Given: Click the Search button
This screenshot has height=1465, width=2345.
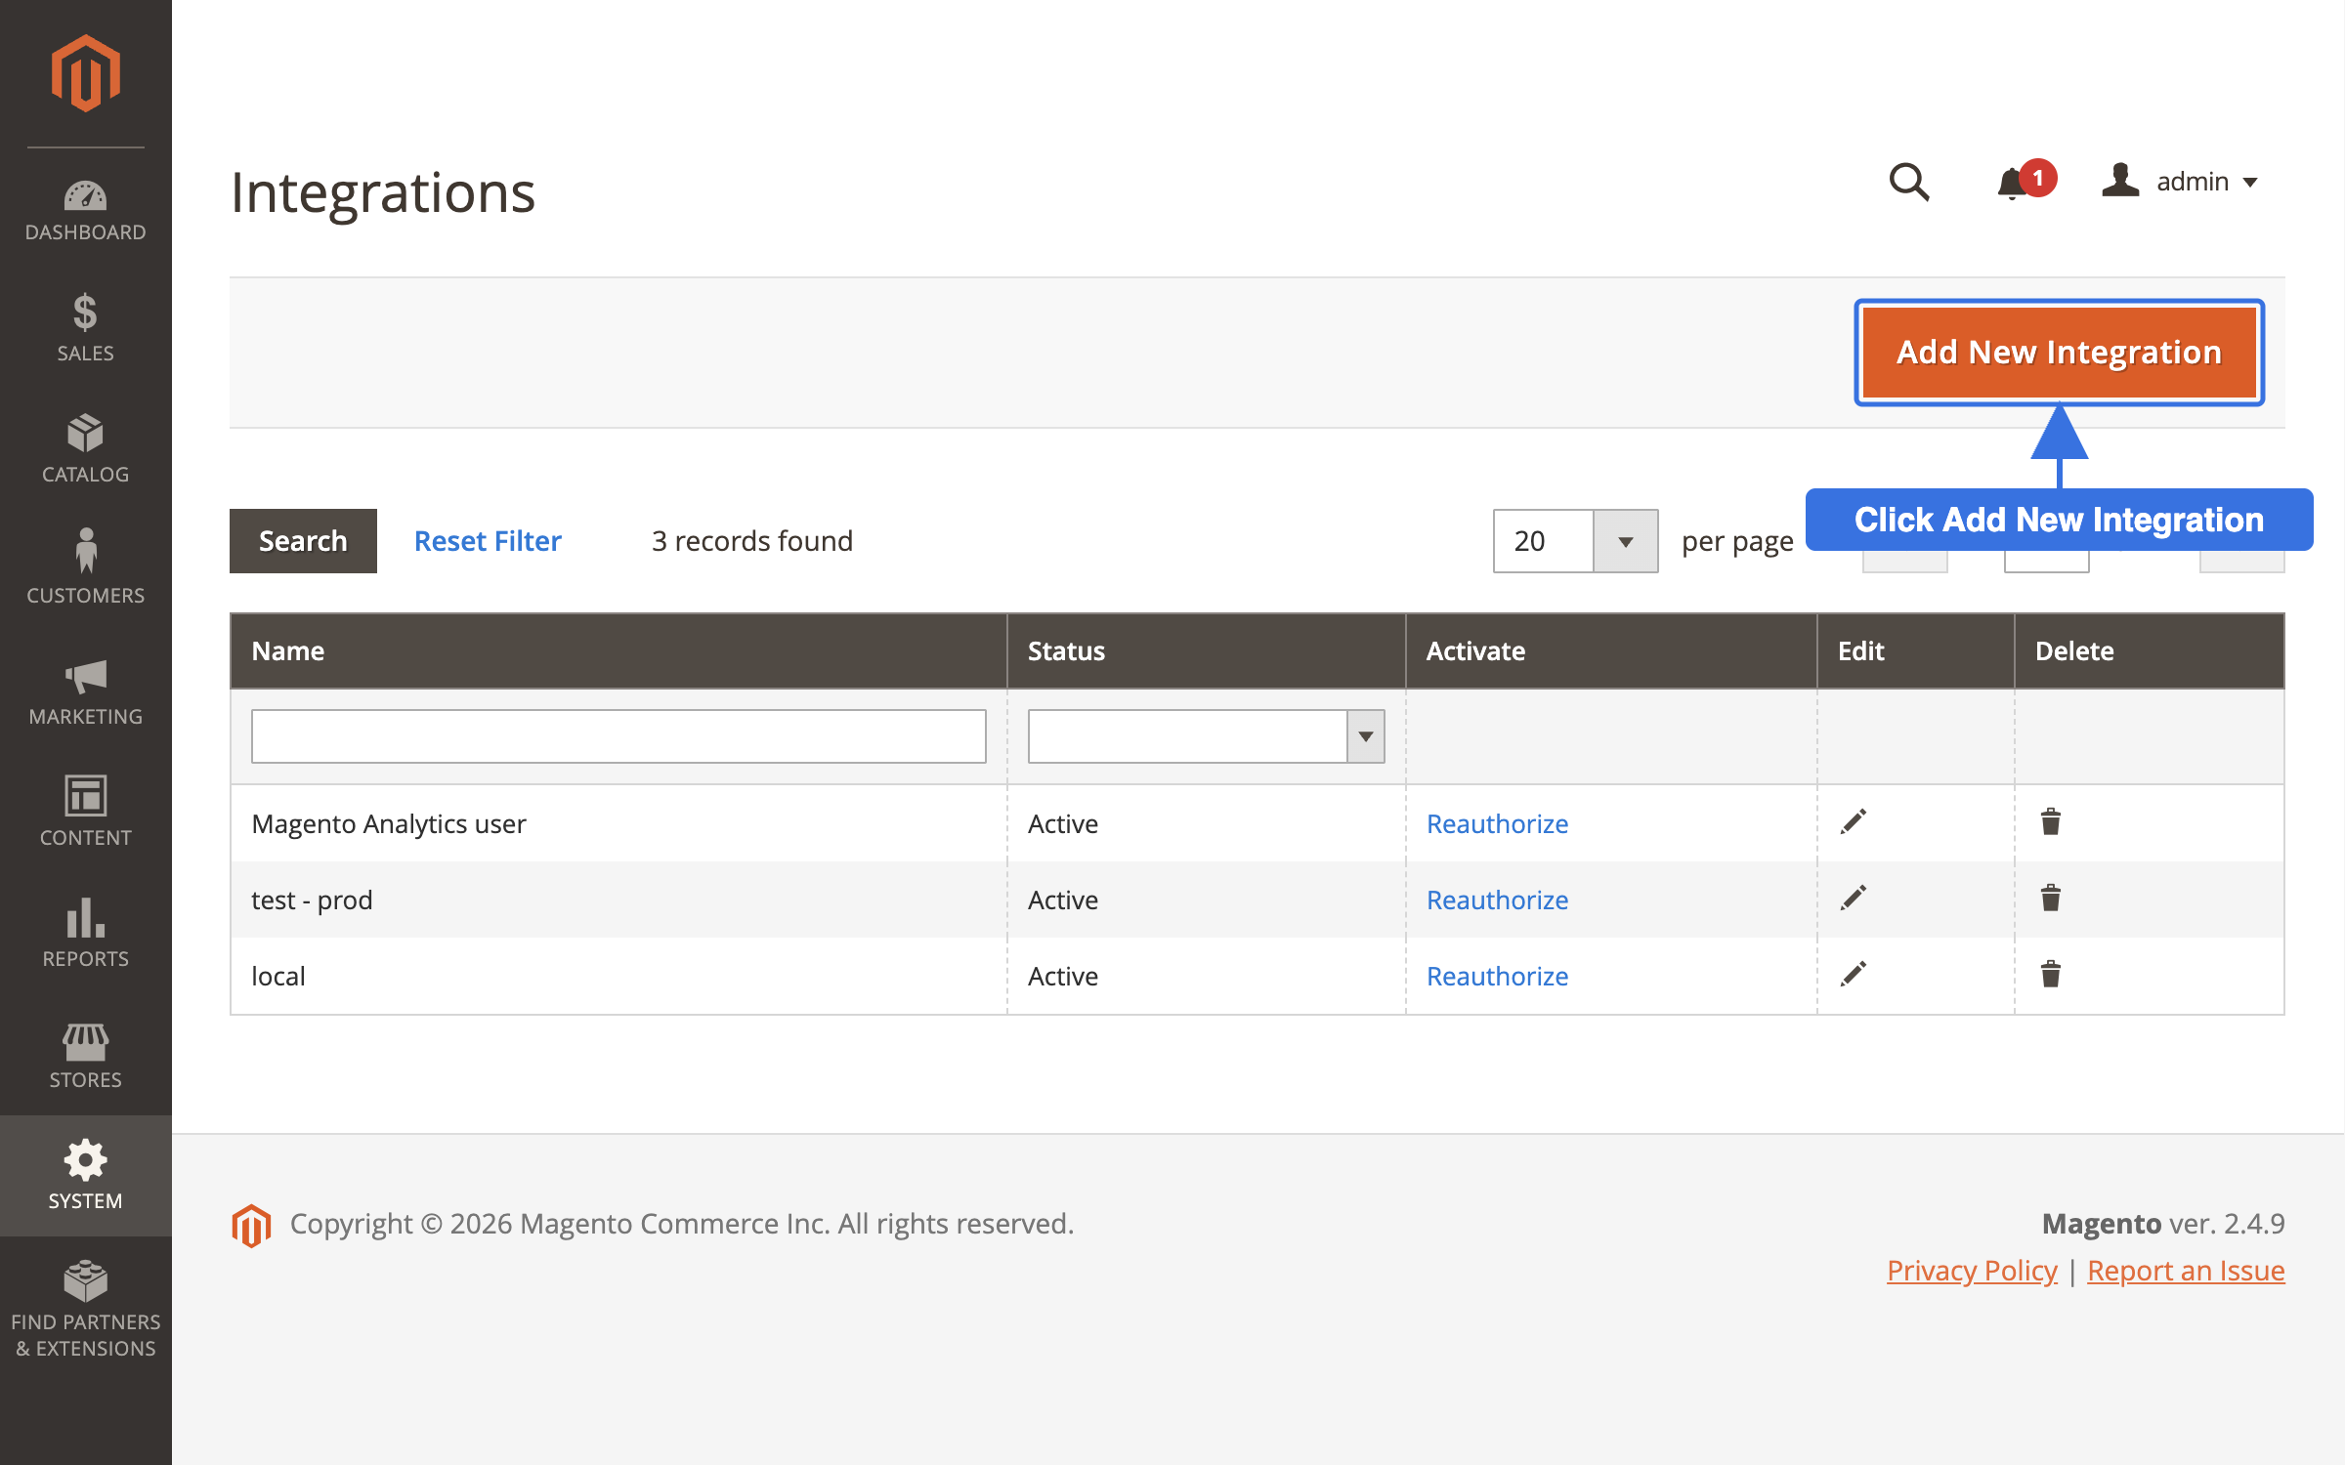Looking at the screenshot, I should 303,541.
